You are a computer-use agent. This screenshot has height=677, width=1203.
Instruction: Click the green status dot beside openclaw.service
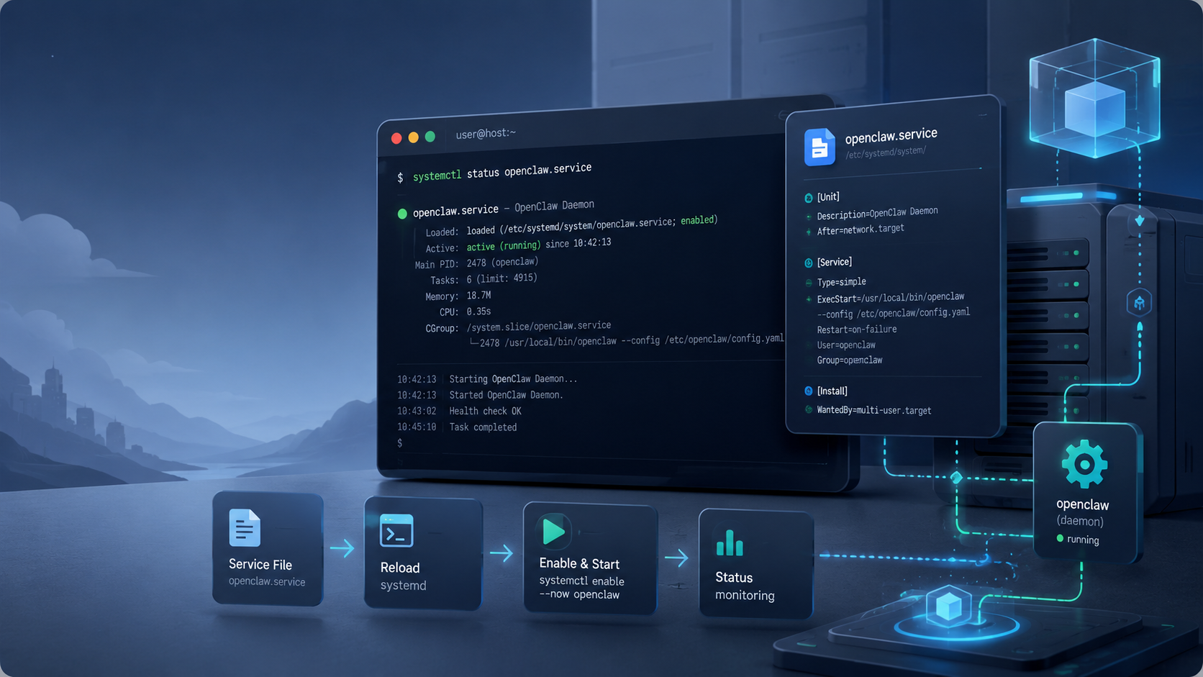tap(402, 214)
